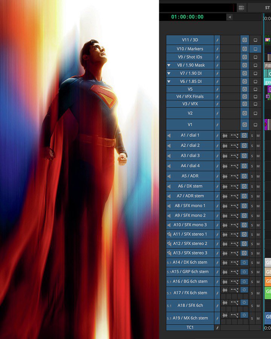The height and width of the screenshot is (339, 271).
Task: Mute the A1 / dial 1 track
Action: pyautogui.click(x=258, y=136)
